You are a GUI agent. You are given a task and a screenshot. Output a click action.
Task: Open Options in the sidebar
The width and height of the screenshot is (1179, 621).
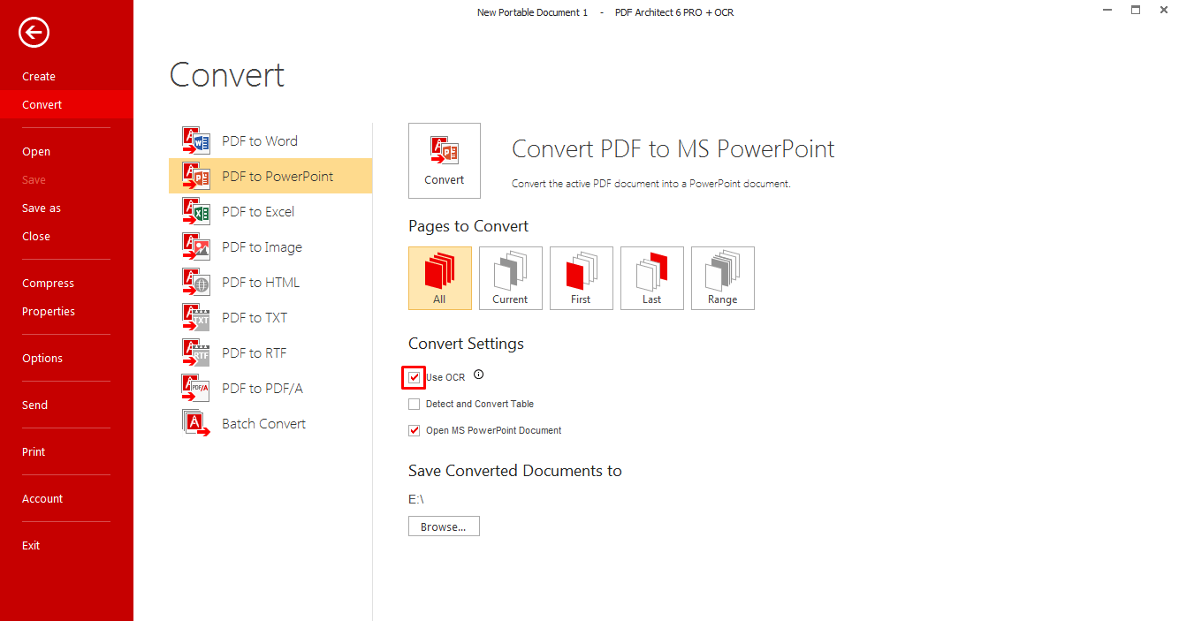point(42,359)
